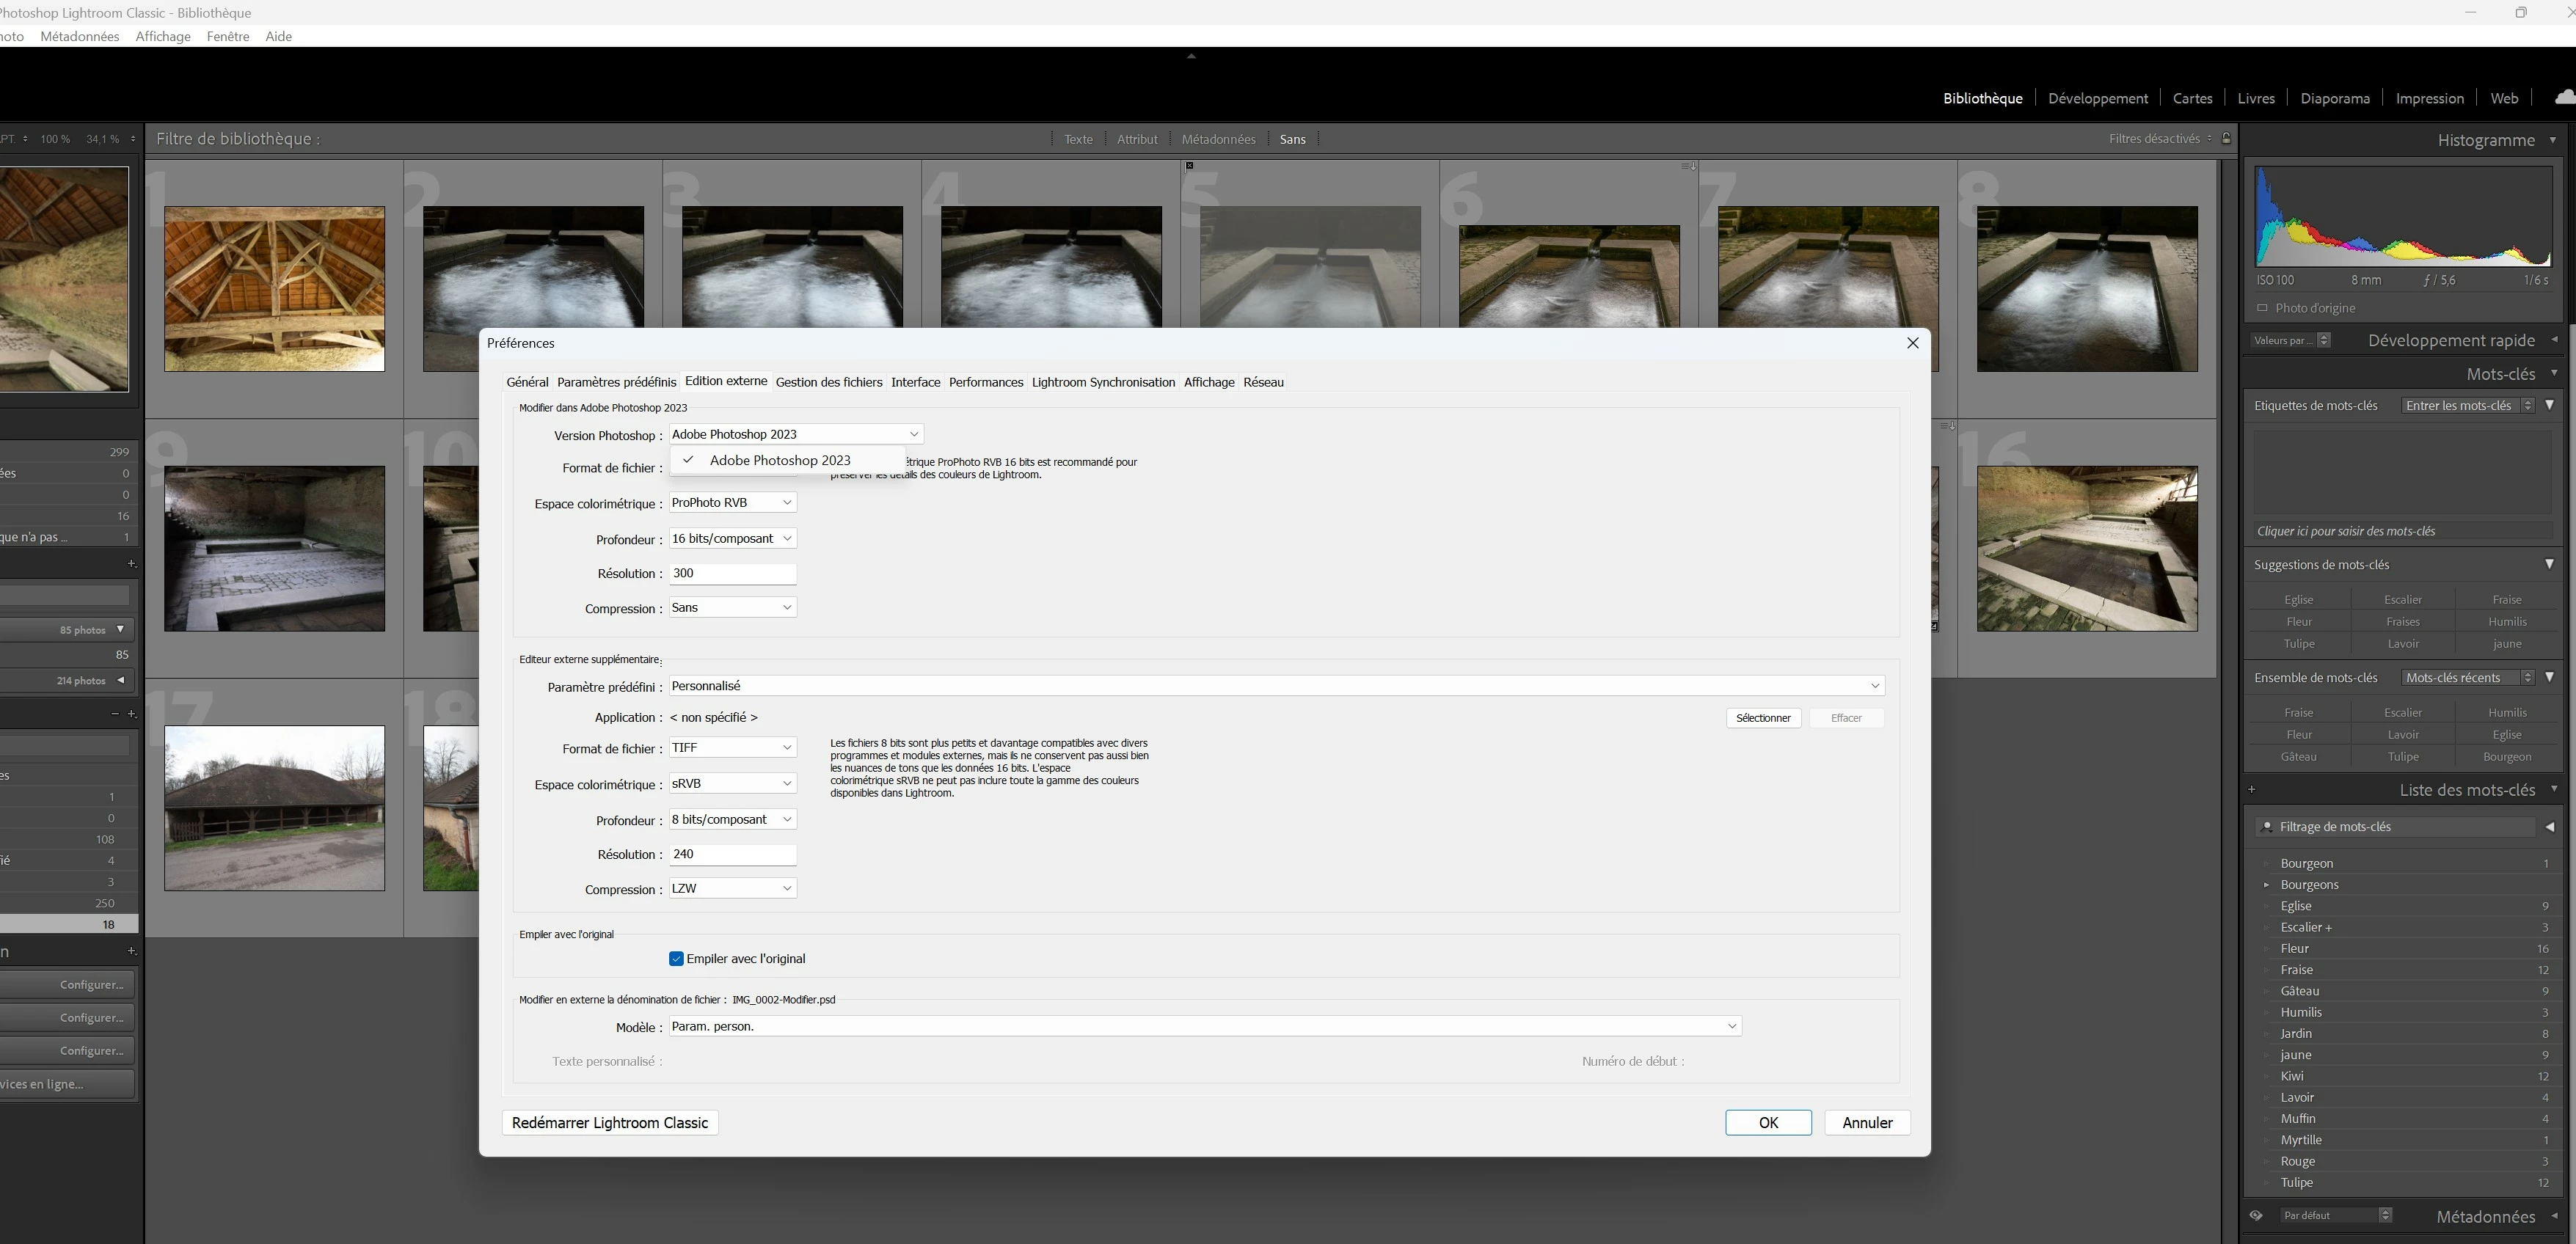Open the Développement module
Image resolution: width=2576 pixels, height=1244 pixels.
[2097, 98]
